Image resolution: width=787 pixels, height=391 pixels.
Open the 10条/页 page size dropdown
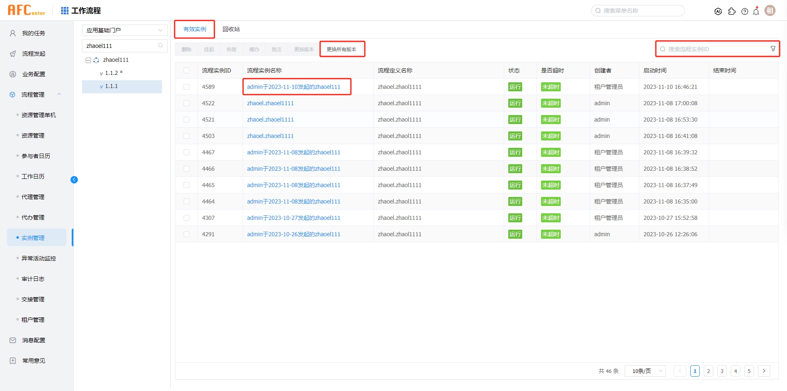coord(645,371)
